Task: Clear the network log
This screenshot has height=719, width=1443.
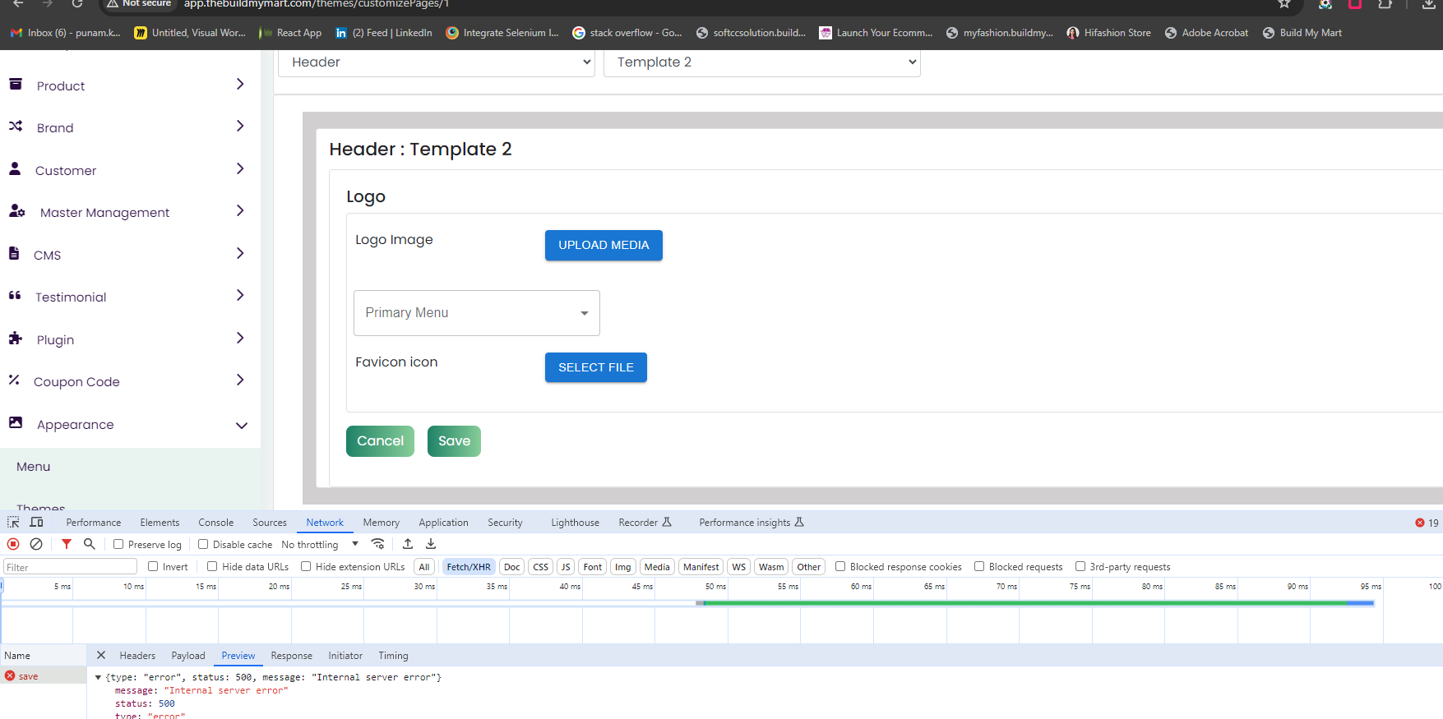Action: point(36,544)
